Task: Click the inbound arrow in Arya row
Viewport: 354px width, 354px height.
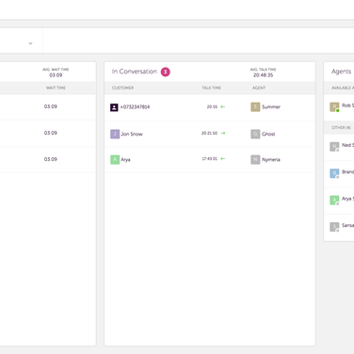Action: 223,159
